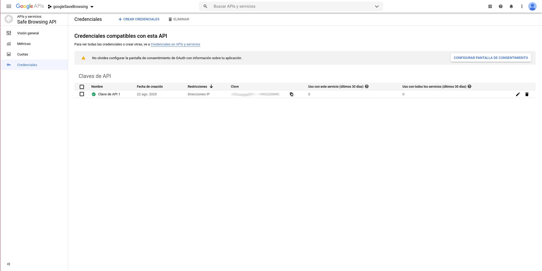Click the gift icon in top bar

pyautogui.click(x=490, y=6)
